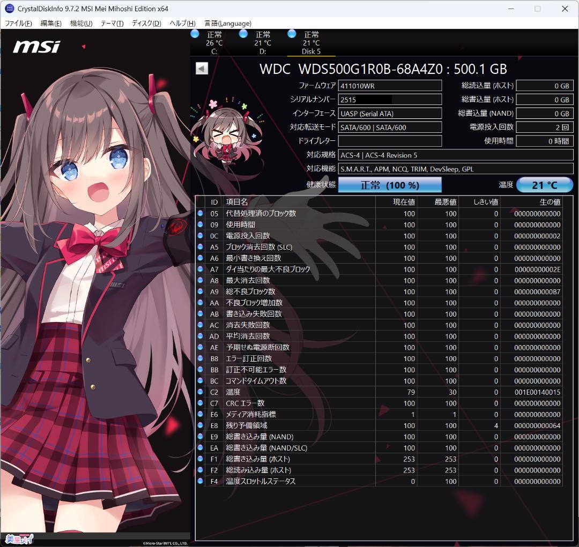Click the 21 °C temperature button
The image size is (579, 547).
pos(545,185)
